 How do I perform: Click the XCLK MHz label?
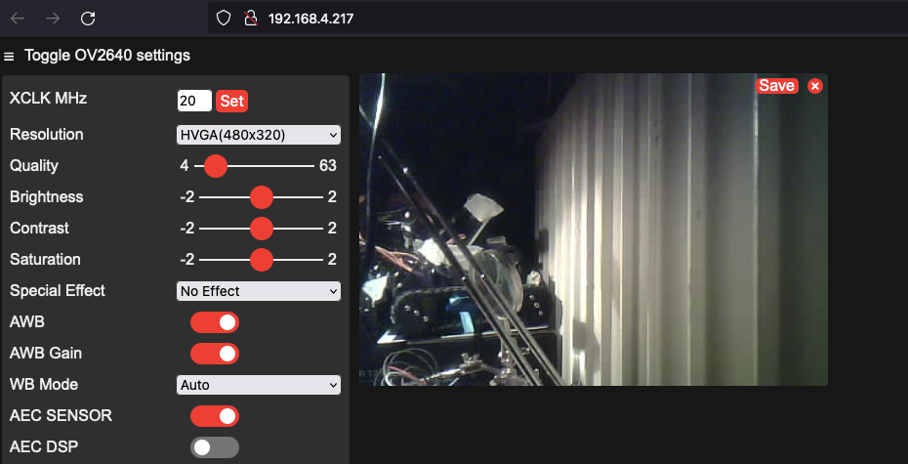tap(48, 99)
